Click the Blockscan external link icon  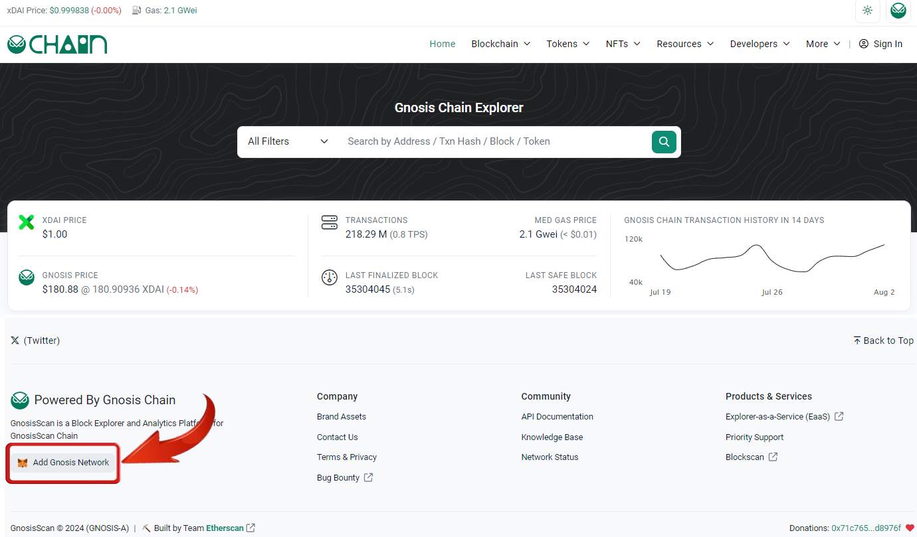pos(773,457)
